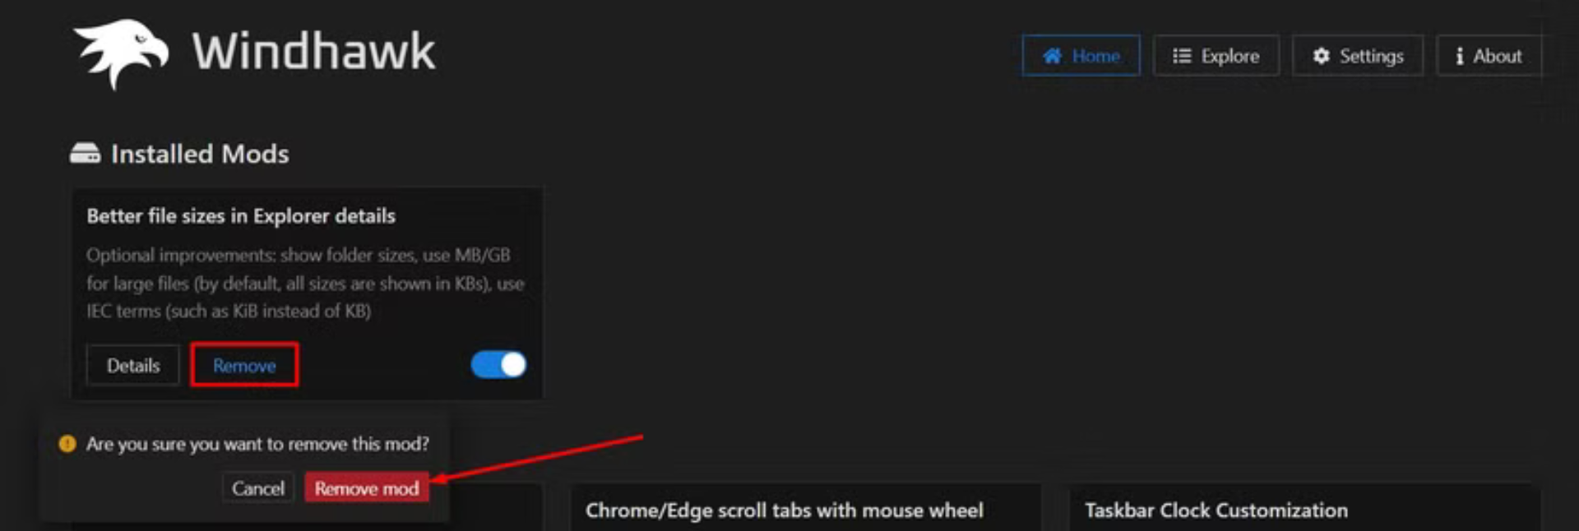1579x531 pixels.
Task: Switch to the Settings tab
Action: [x=1357, y=56]
